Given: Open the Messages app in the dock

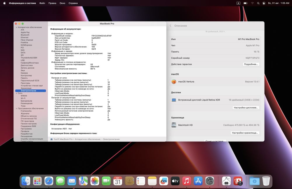Looking at the screenshot, I should coord(60,181).
